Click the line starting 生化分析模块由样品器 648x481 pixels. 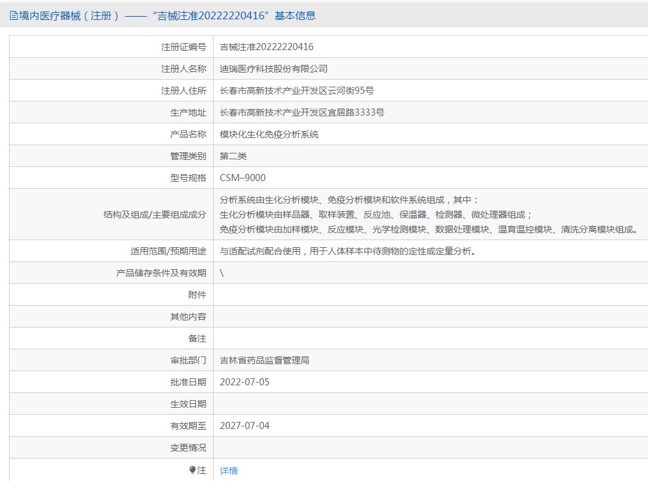[x=376, y=214]
